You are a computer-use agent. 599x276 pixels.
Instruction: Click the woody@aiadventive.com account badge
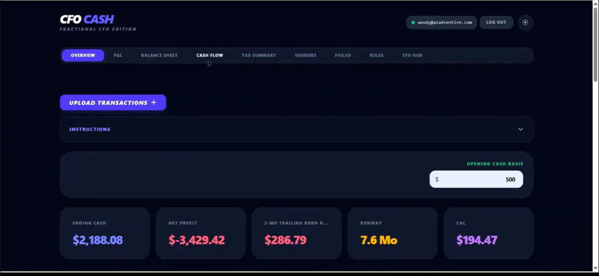[441, 22]
